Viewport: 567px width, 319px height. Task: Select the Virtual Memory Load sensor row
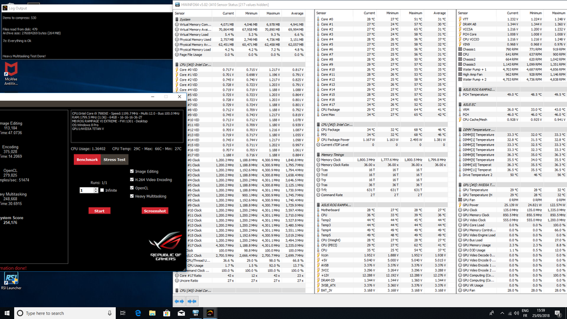click(240, 35)
